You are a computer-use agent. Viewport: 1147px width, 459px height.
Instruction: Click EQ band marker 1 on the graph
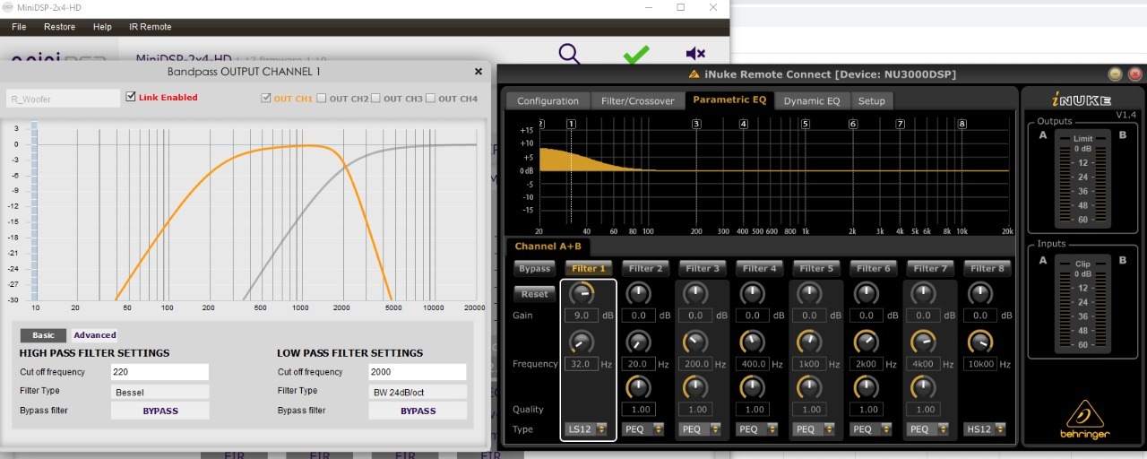571,124
